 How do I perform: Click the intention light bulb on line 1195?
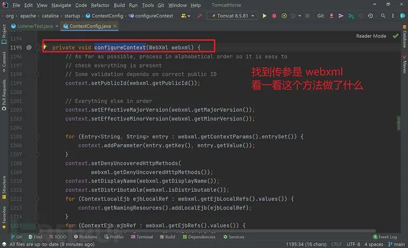pyautogui.click(x=44, y=47)
